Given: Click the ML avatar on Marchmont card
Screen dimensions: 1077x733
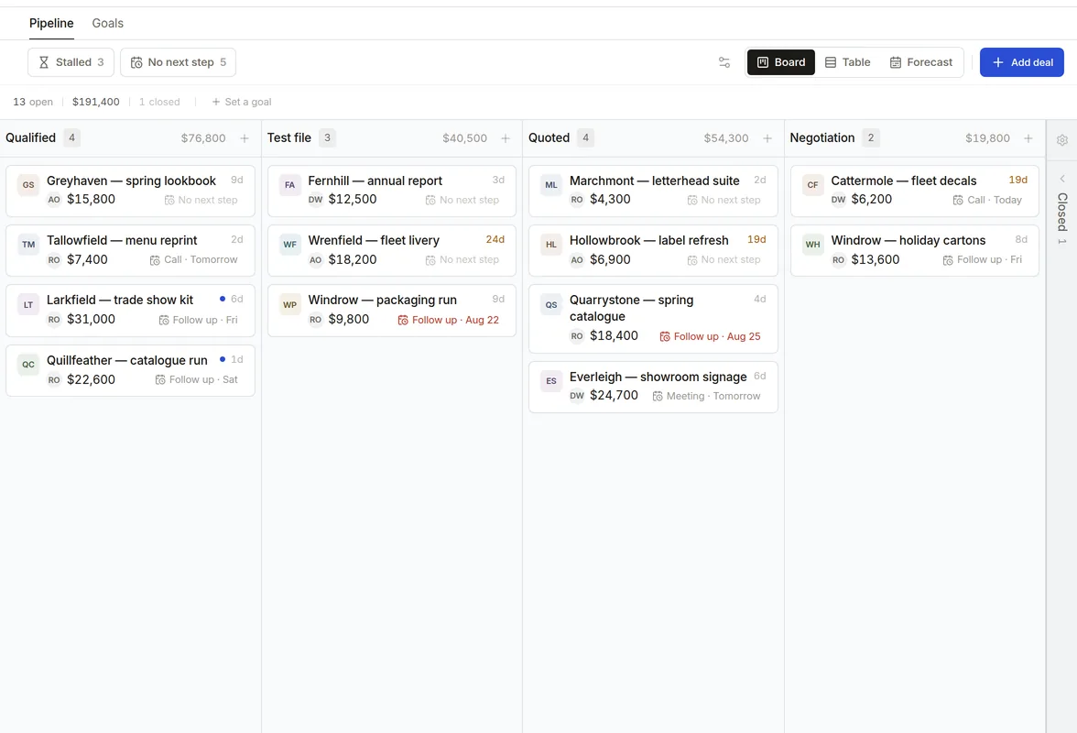Looking at the screenshot, I should pos(551,185).
